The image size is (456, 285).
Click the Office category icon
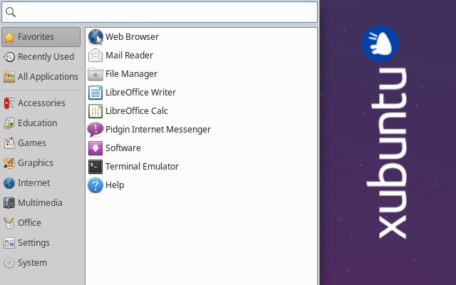click(x=9, y=223)
